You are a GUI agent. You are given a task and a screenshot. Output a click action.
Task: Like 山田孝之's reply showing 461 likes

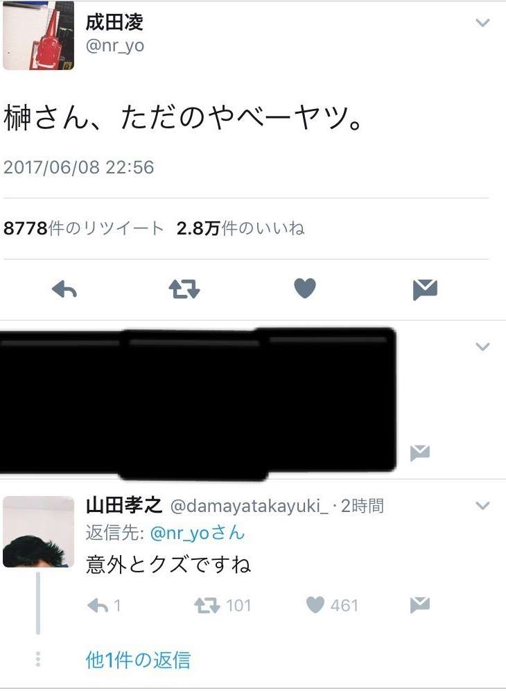point(332,605)
